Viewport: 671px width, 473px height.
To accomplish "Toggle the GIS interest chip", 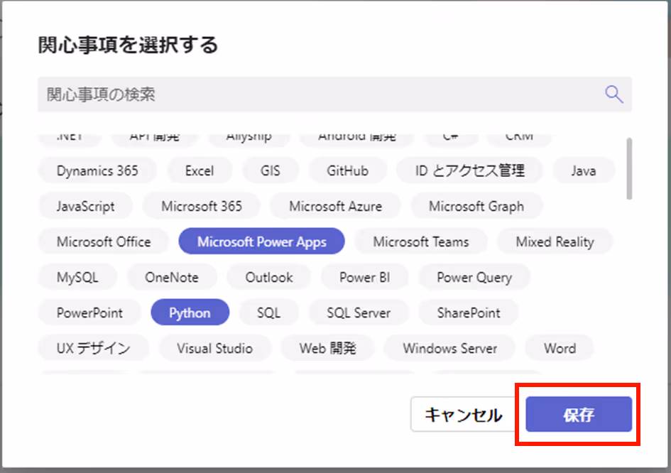I will pyautogui.click(x=270, y=170).
